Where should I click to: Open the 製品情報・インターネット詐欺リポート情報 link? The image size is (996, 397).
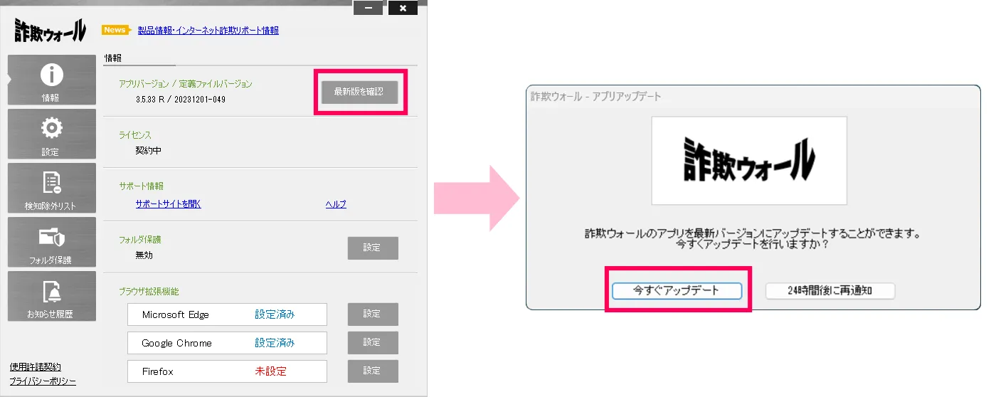[208, 31]
